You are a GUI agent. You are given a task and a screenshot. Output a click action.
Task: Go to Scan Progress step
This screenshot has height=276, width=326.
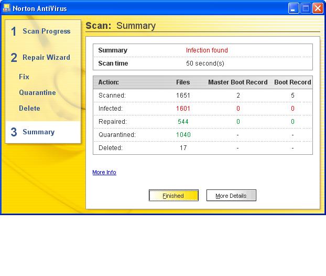point(46,31)
